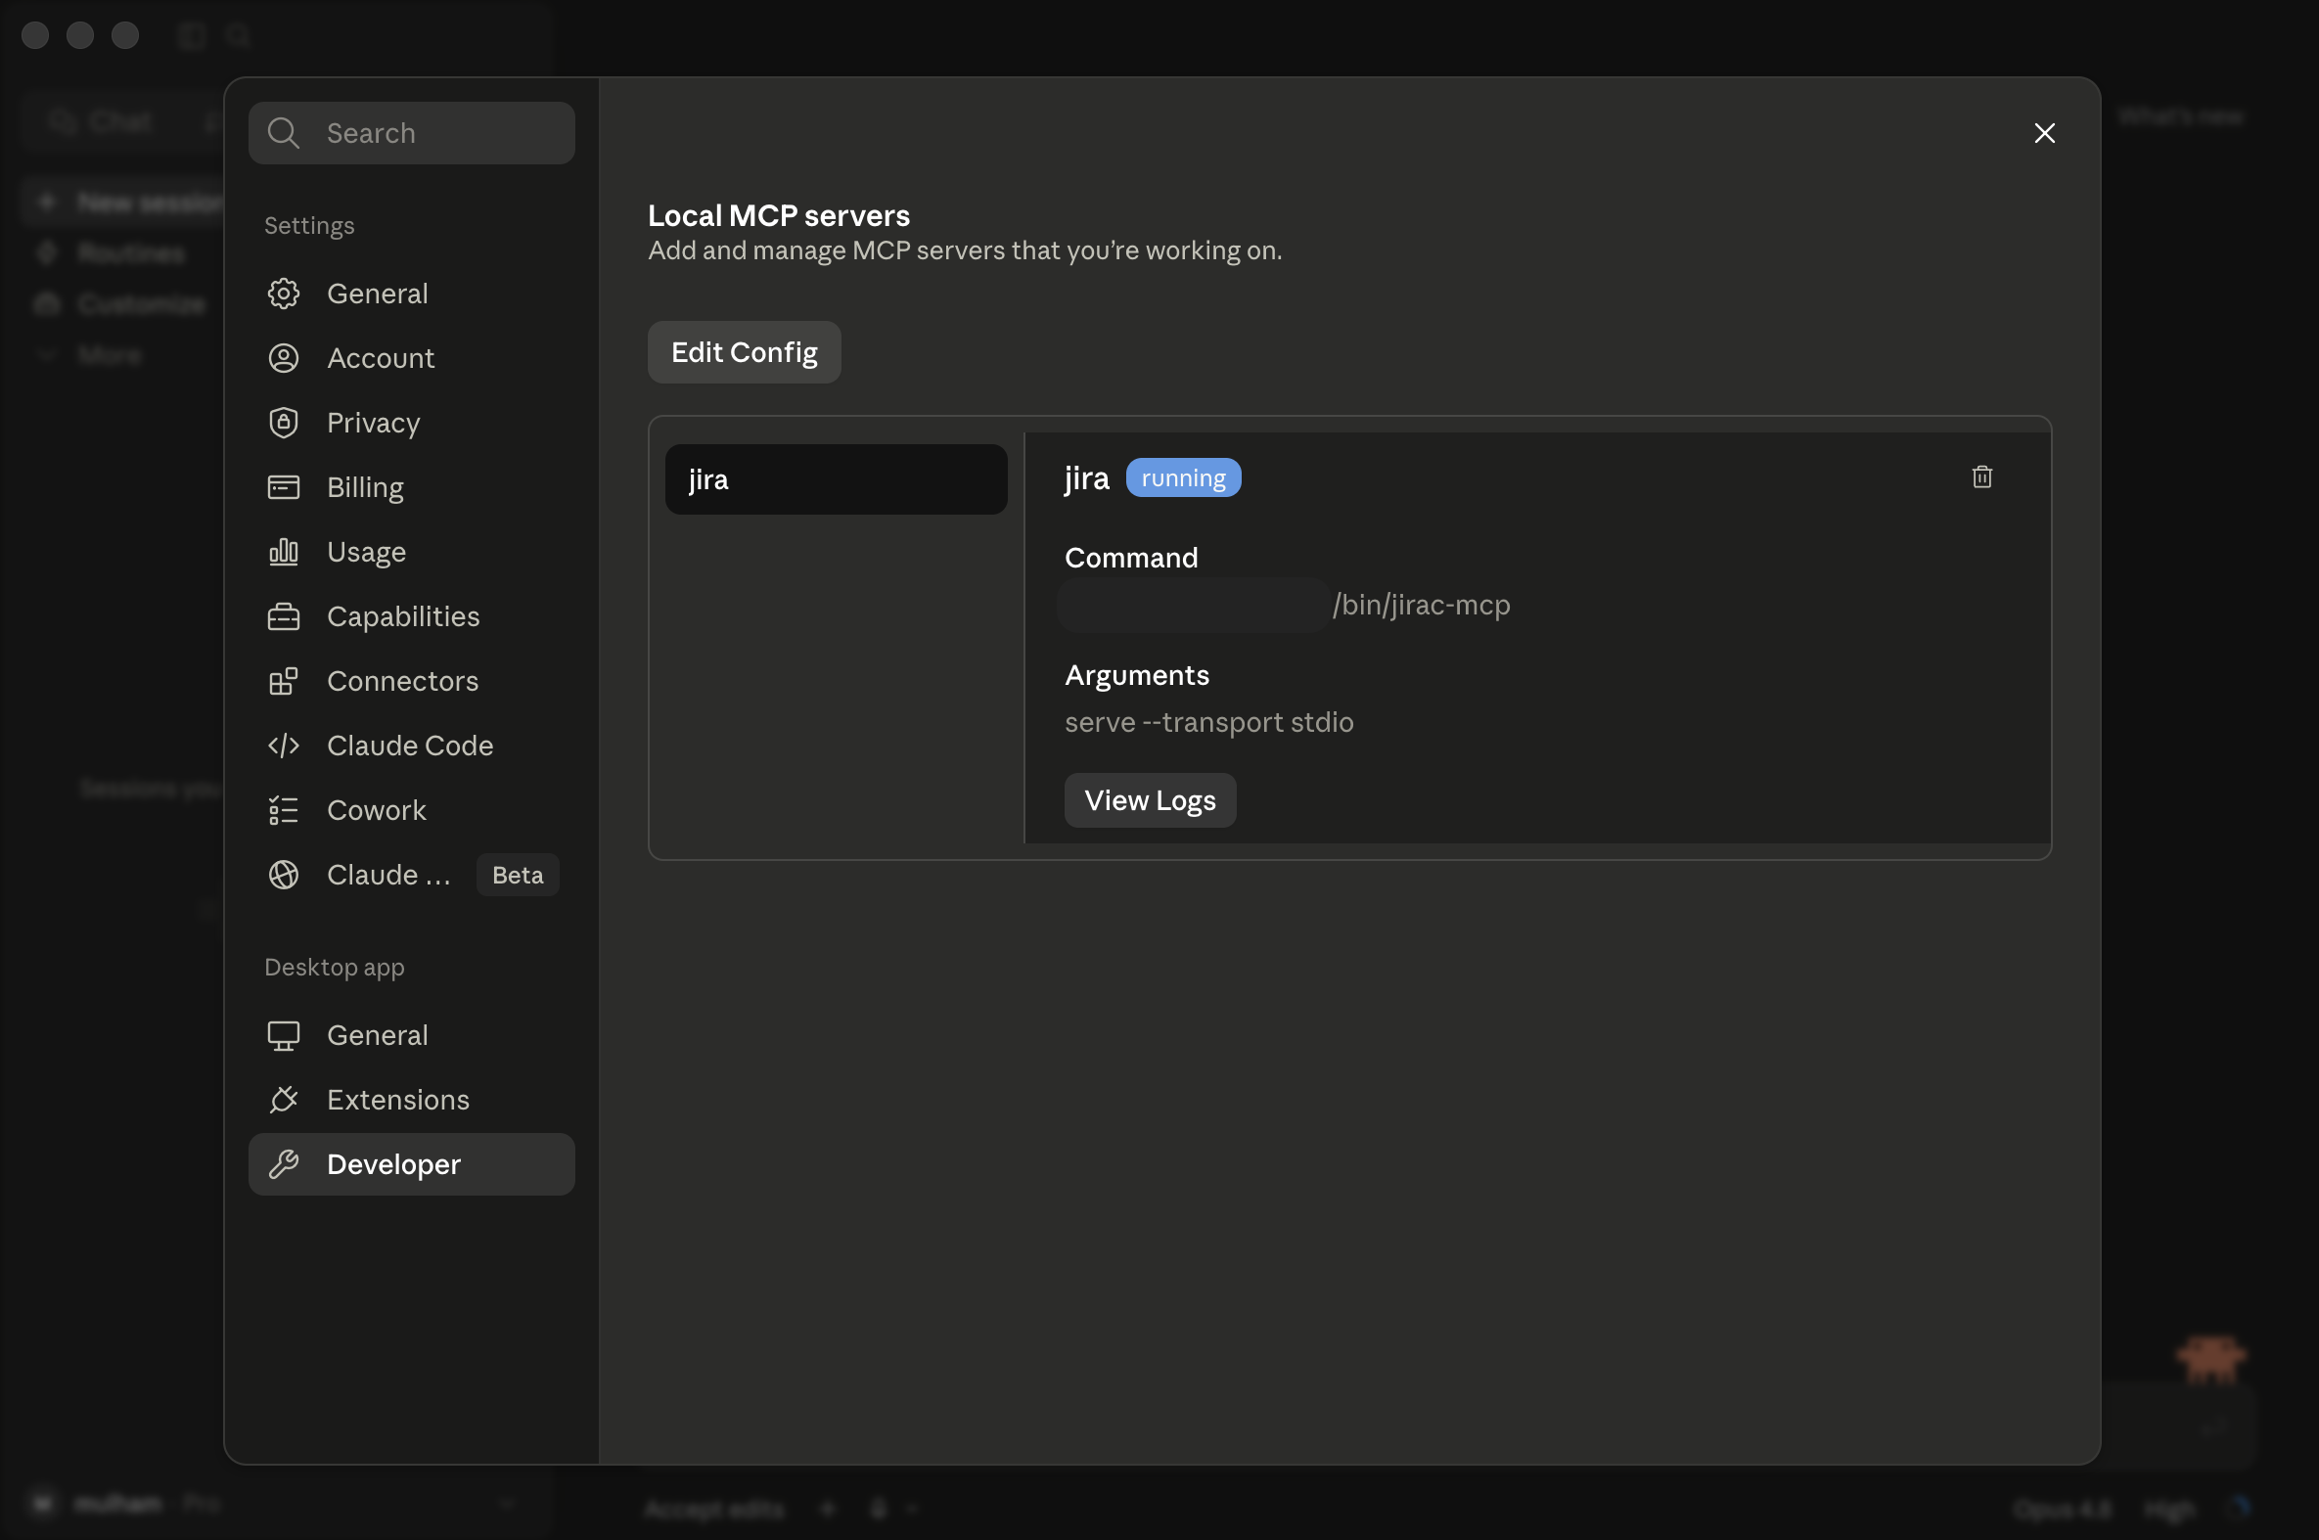Screen dimensions: 2319x1540
Task: Click the Usage label in sidebar
Action: [366, 552]
